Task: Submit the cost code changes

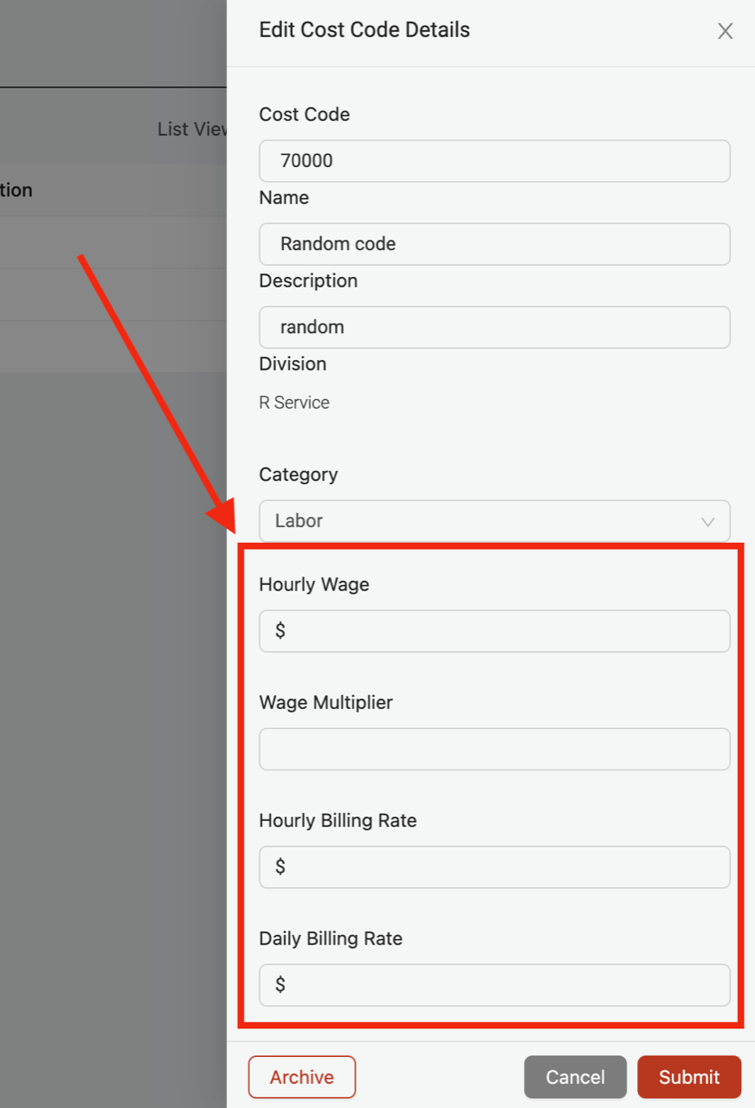Action: tap(689, 1077)
